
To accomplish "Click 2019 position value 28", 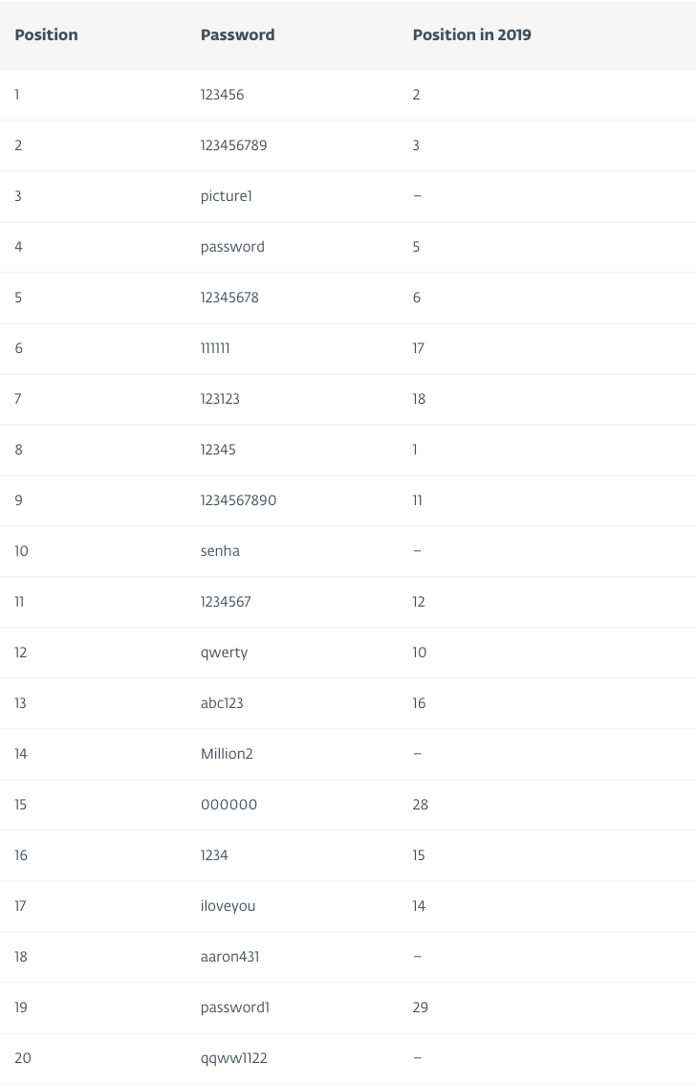I will coord(420,805).
